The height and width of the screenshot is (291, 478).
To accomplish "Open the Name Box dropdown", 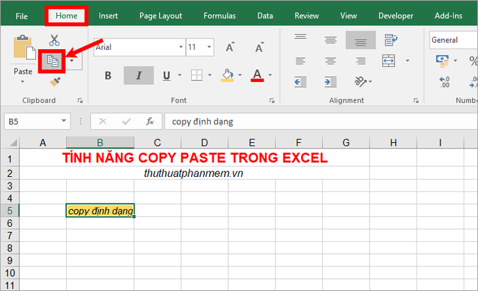I will pos(64,121).
